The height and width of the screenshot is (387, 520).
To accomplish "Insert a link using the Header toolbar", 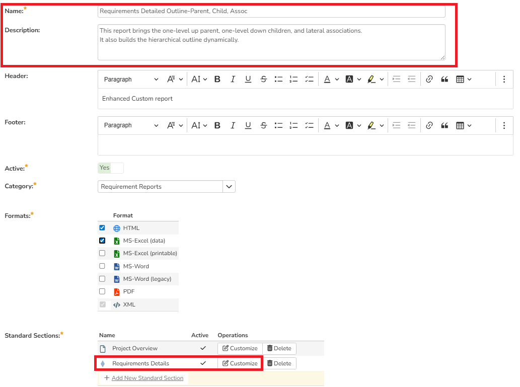I will (x=429, y=79).
